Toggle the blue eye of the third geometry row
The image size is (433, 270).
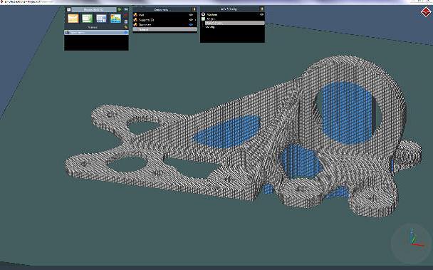[x=191, y=25]
